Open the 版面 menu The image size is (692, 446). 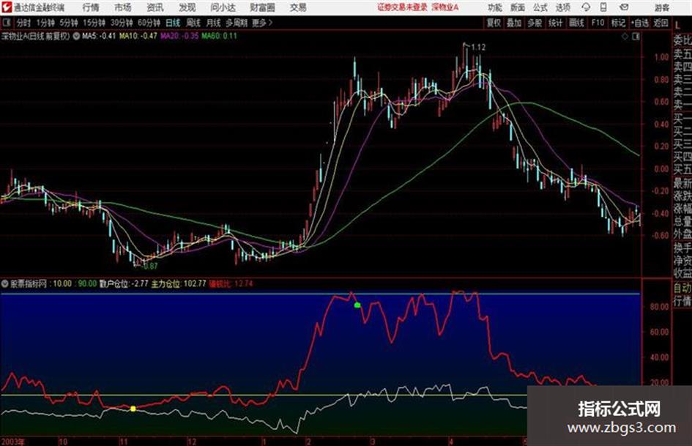[517, 7]
